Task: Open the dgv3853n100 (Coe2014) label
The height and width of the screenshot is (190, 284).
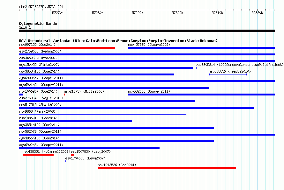Action: coord(39,71)
